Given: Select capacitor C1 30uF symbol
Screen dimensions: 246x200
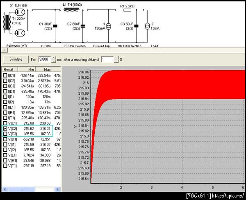Looking at the screenshot, I should [x=55, y=26].
